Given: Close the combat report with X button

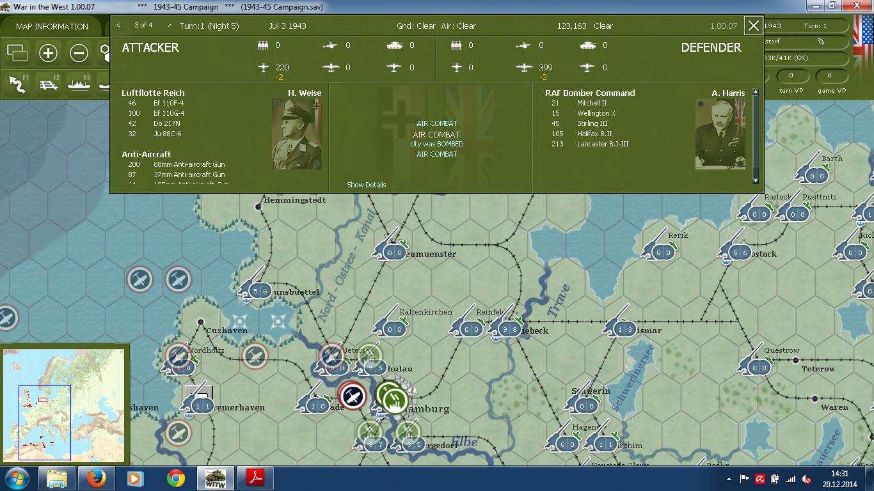Looking at the screenshot, I should click(754, 26).
